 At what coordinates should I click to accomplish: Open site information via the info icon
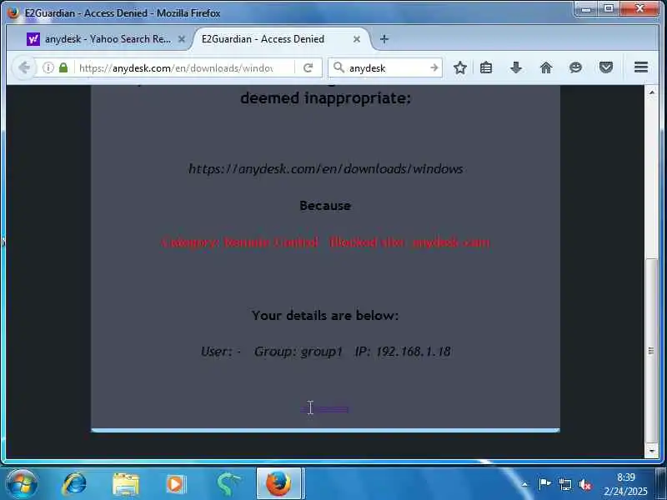coord(48,67)
